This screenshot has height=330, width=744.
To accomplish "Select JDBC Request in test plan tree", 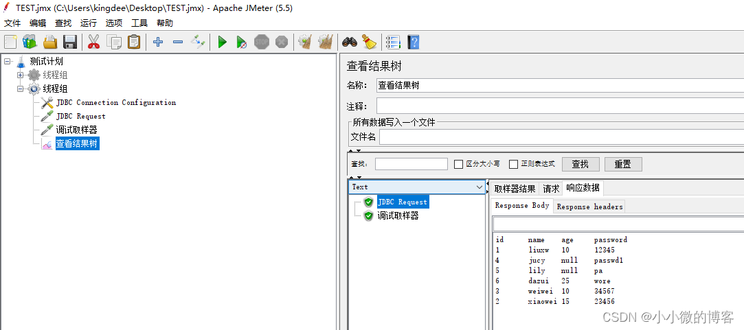I will point(80,116).
